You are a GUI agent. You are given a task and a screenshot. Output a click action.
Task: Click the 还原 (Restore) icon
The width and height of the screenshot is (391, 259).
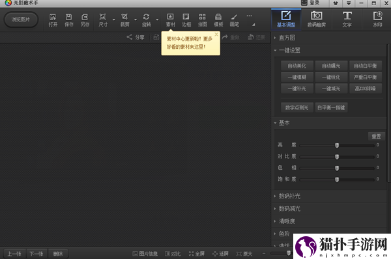251,37
